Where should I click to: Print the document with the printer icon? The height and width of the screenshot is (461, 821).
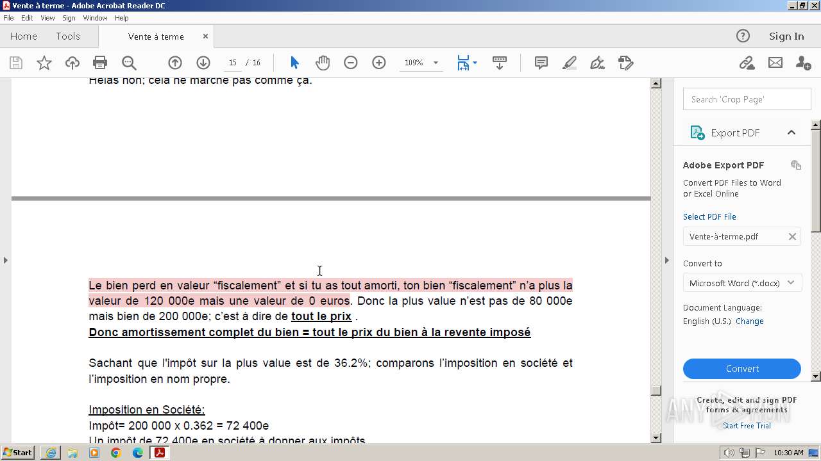pos(100,63)
